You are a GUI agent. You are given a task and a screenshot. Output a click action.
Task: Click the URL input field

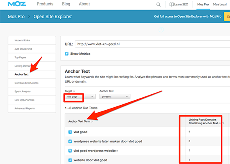152,44
